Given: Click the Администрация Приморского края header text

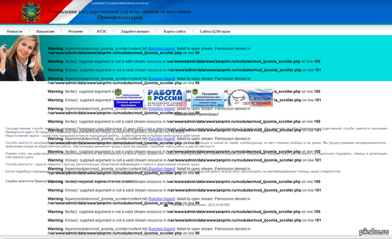Looking at the screenshot, I should 120,3.
